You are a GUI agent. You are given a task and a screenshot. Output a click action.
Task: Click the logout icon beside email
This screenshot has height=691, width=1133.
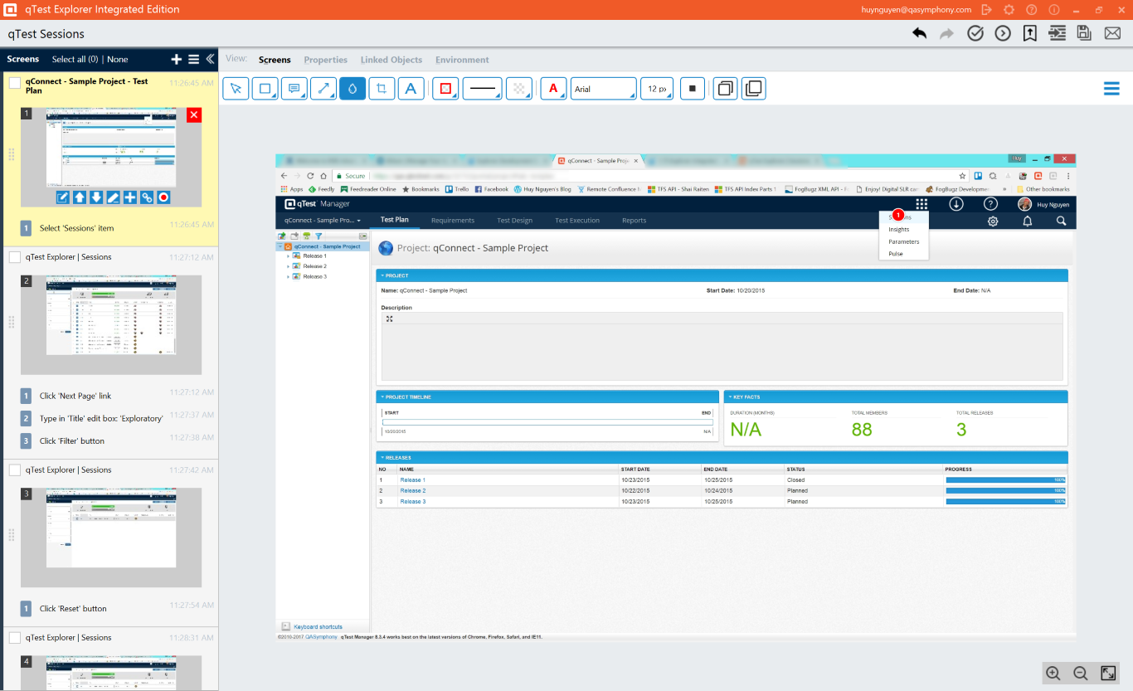[x=986, y=10]
